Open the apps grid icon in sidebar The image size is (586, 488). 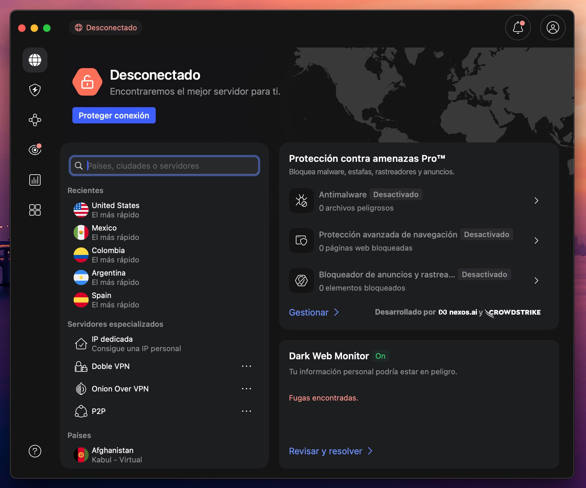click(x=35, y=210)
